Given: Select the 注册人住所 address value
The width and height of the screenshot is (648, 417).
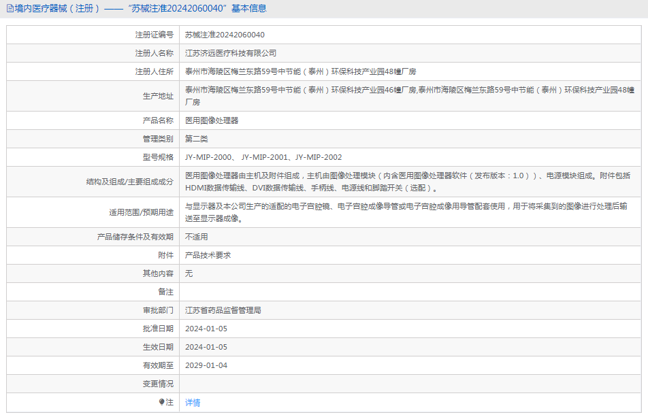Looking at the screenshot, I should [x=300, y=72].
